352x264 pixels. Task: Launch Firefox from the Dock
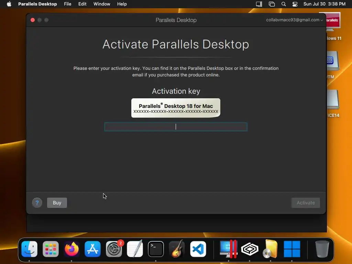tap(71, 249)
